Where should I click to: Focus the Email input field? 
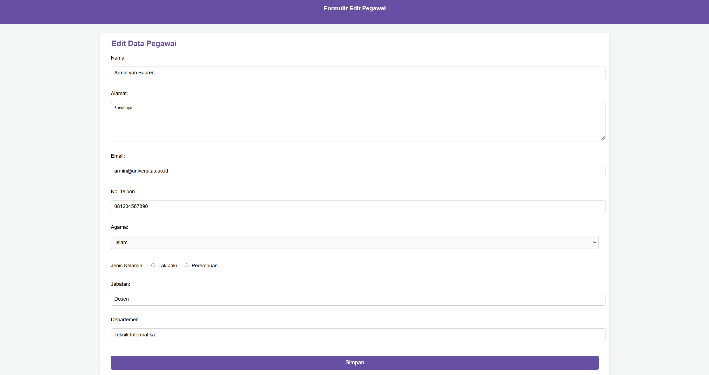click(358, 171)
